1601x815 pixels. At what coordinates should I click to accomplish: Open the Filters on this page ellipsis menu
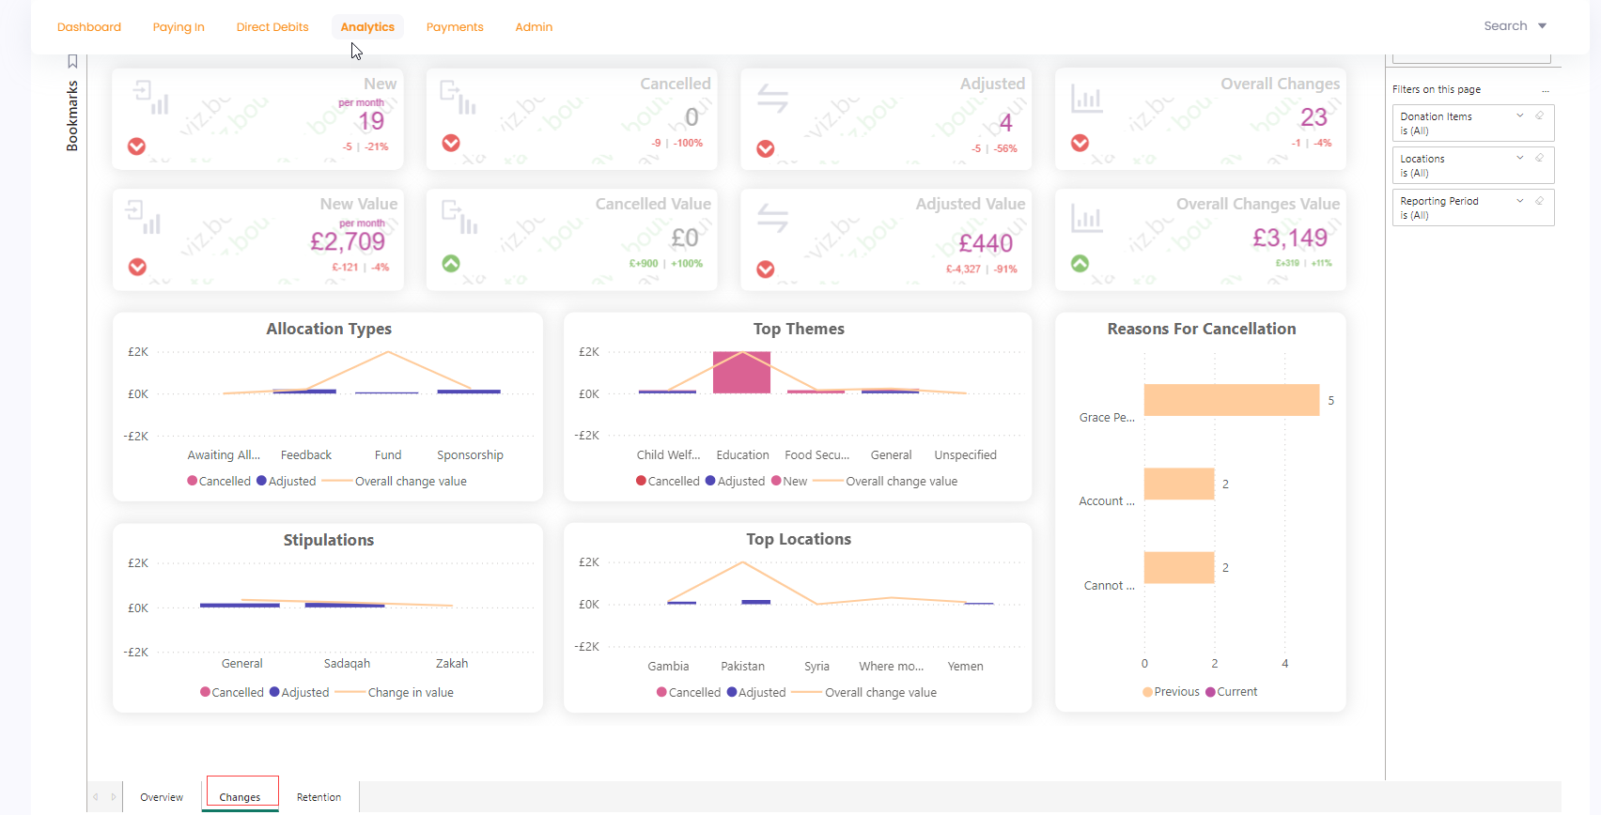[x=1546, y=90]
